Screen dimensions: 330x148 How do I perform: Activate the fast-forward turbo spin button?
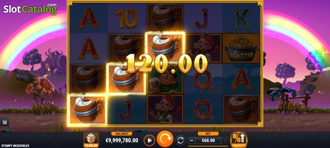pyautogui.click(x=149, y=141)
